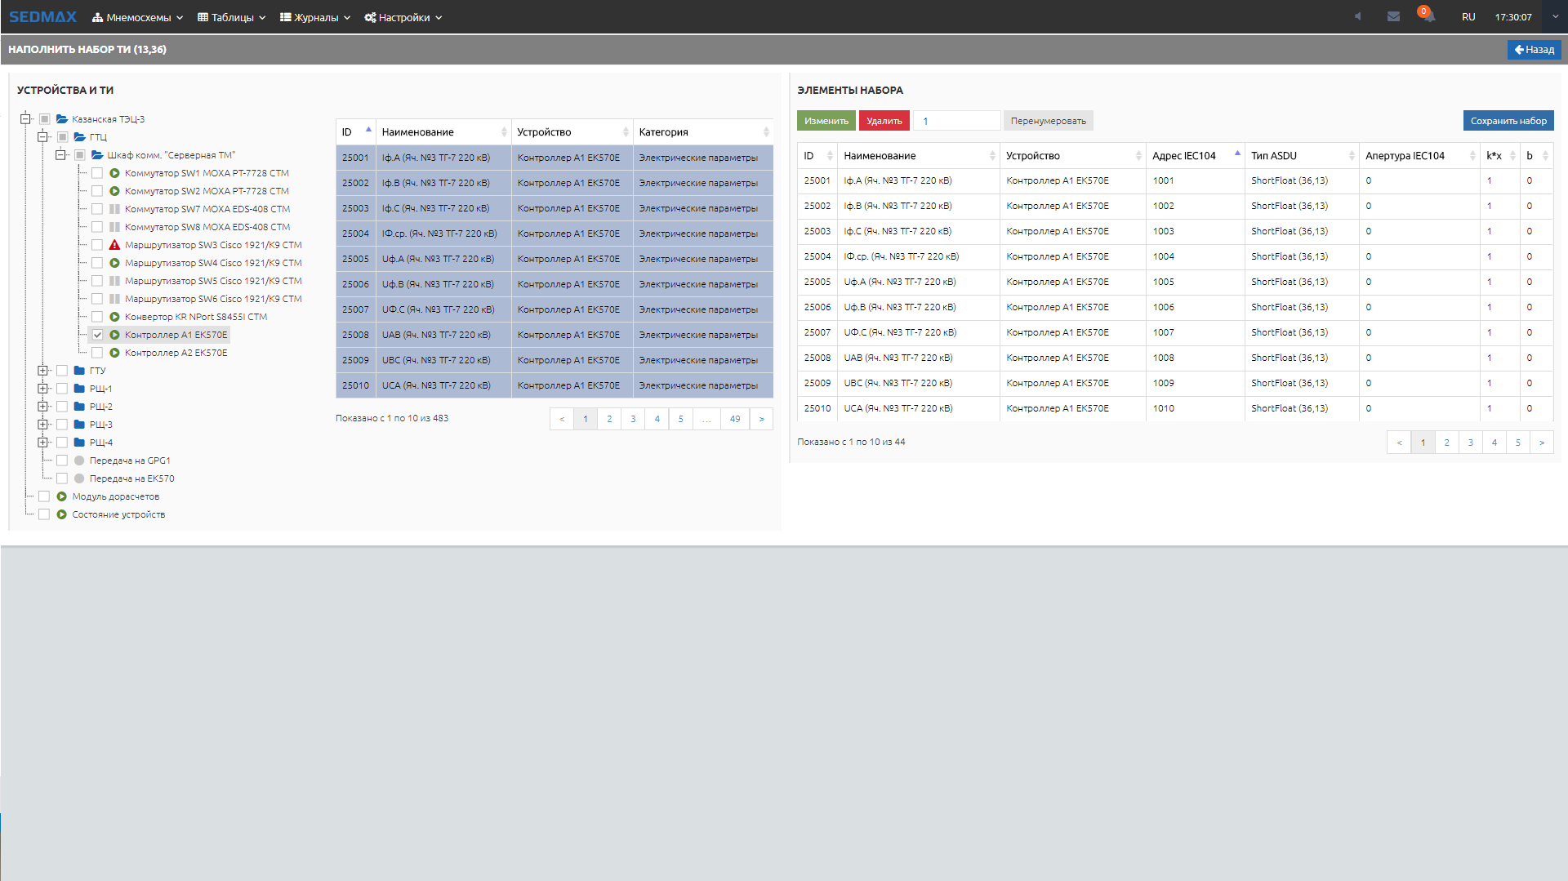Screen dimensions: 1568x881
Task: Tick the Модуль дорасчетов checkbox
Action: coord(44,496)
